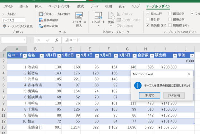200x134 pixels.
Task: Open the 9月5日 column filter dropdown
Action: [135, 56]
